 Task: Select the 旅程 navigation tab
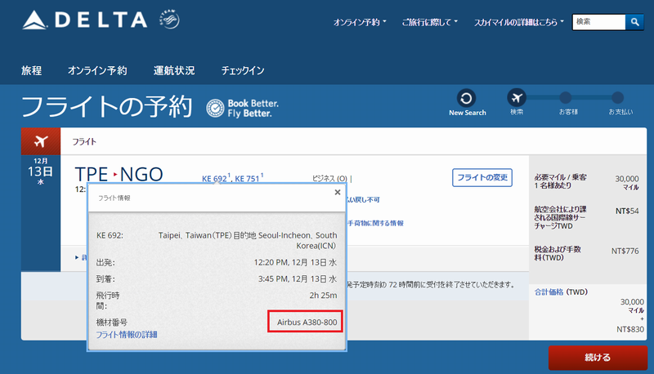click(32, 70)
